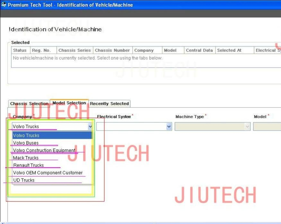Select Renault Trucks in the company list

[x=28, y=165]
